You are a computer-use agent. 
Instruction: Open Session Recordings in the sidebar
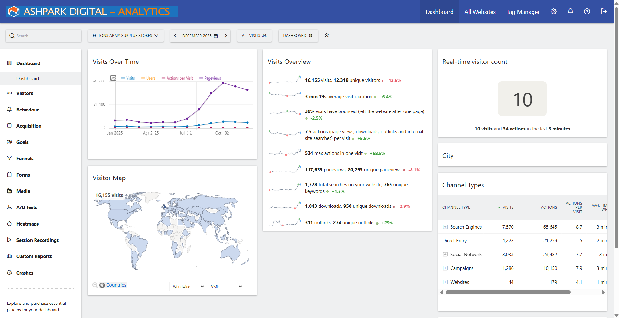(37, 240)
